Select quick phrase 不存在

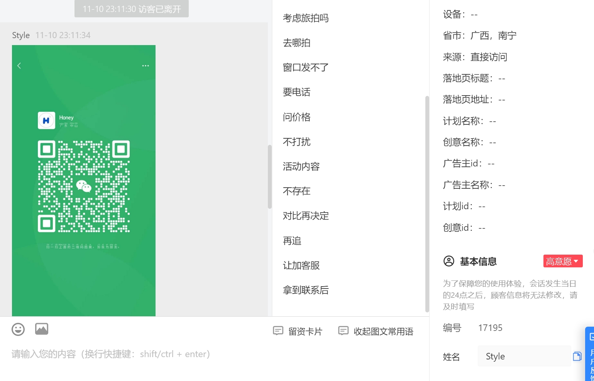coord(296,191)
